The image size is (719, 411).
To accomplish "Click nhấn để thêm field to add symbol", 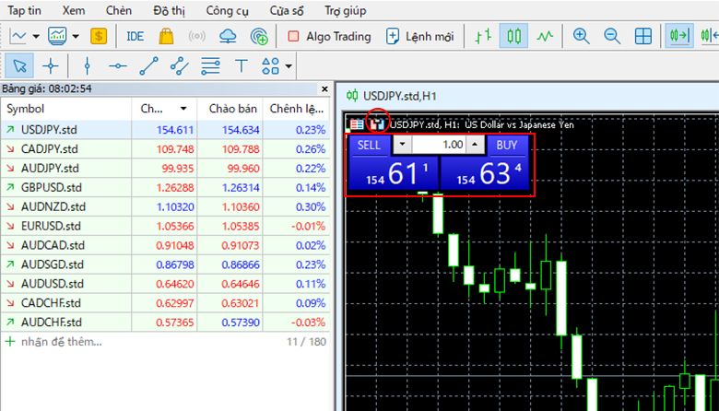I will coord(62,342).
